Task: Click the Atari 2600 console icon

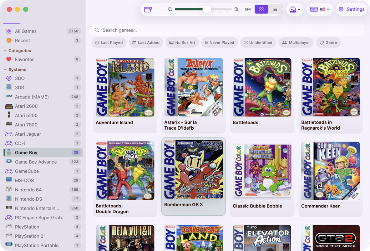Action: point(9,106)
